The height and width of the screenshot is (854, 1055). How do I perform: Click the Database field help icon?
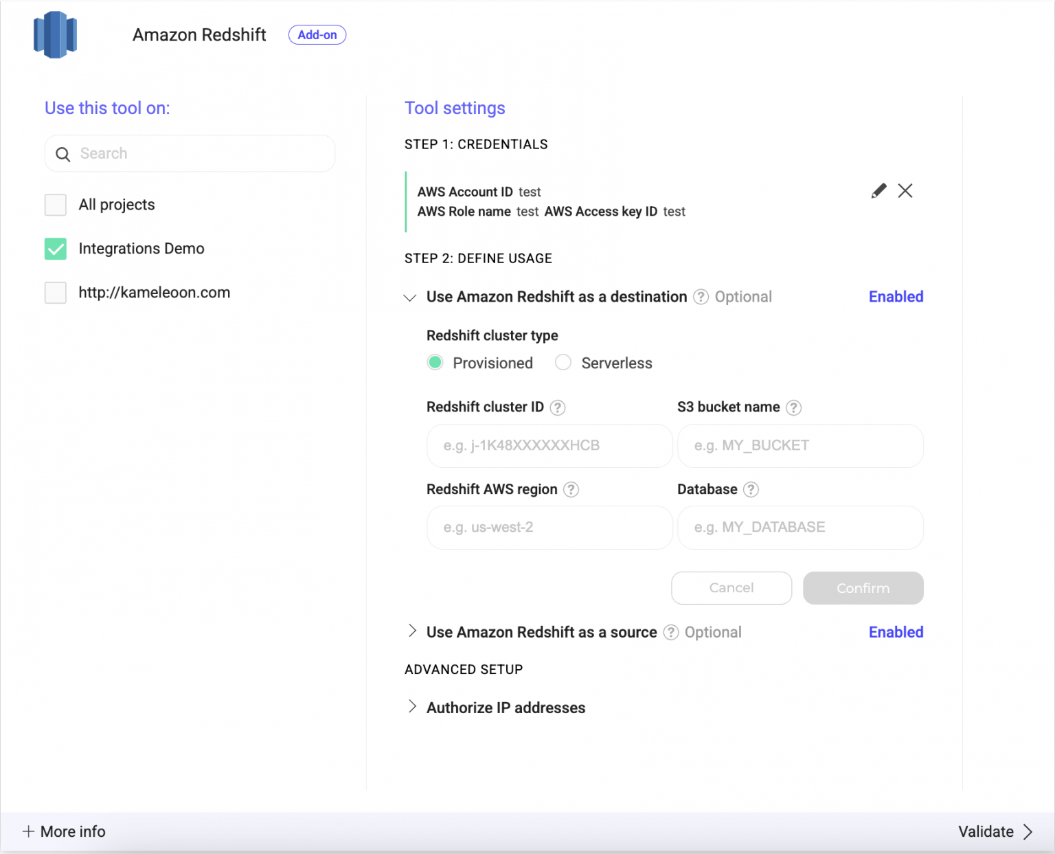click(x=751, y=489)
